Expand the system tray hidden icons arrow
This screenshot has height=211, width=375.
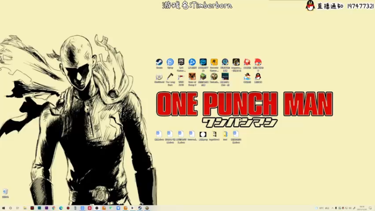pos(332,208)
